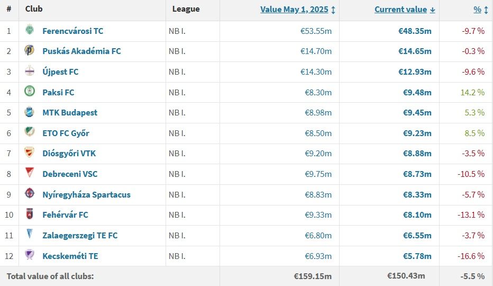The width and height of the screenshot is (493, 286).
Task: Click the ETO FC Győr crest icon
Action: coord(30,132)
